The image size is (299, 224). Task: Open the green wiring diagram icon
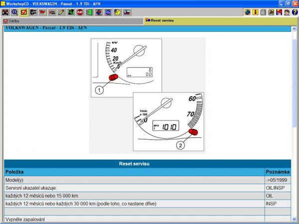pyautogui.click(x=71, y=12)
